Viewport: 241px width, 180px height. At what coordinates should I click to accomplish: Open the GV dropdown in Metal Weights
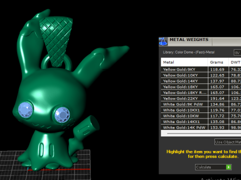(x=237, y=52)
